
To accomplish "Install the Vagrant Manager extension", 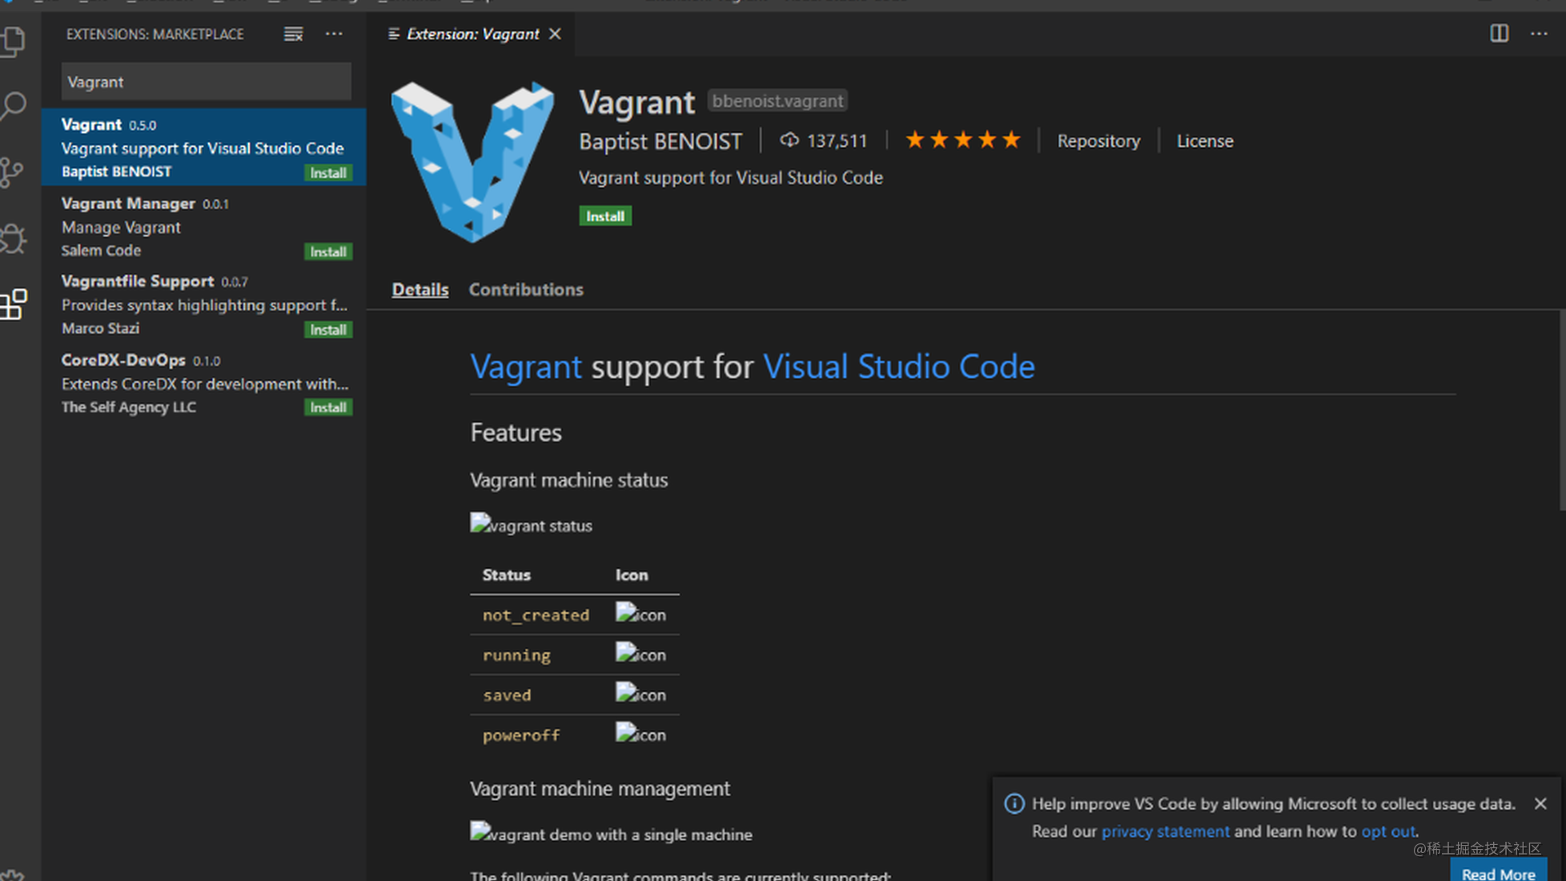I will pos(328,251).
